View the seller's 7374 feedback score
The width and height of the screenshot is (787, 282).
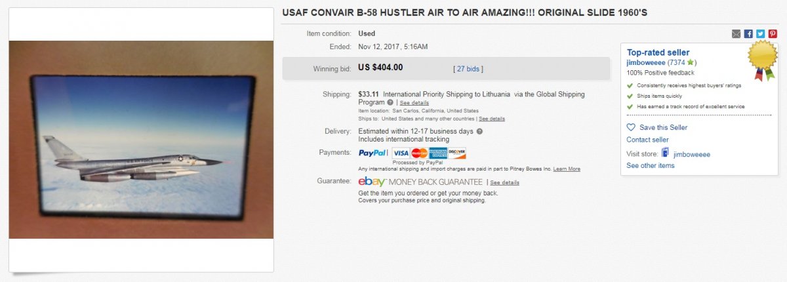click(x=676, y=62)
